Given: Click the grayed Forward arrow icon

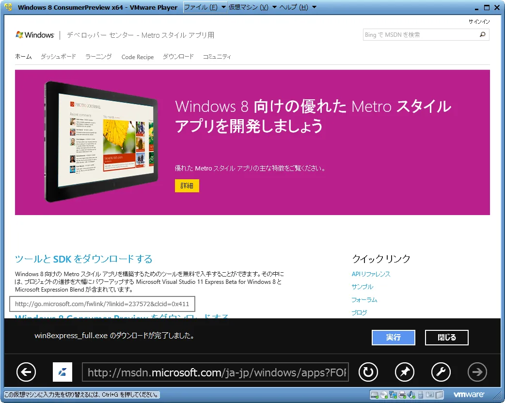Looking at the screenshot, I should click(477, 372).
